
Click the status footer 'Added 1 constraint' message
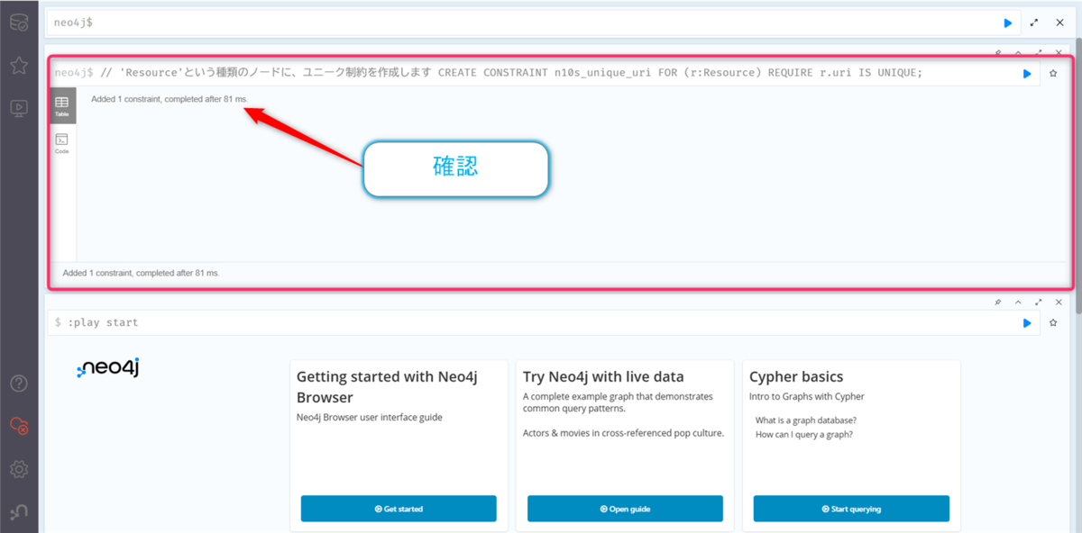tap(141, 272)
